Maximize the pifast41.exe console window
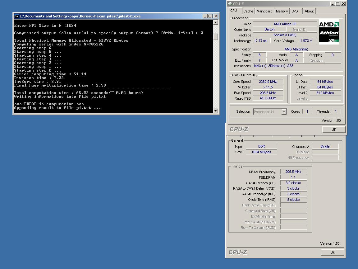Screen dimensions: 358x269 pyautogui.click(x=210, y=16)
